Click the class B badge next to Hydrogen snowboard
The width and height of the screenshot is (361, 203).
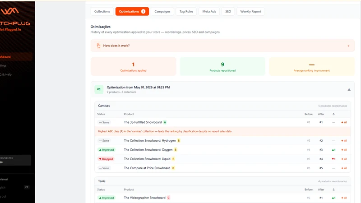click(179, 141)
